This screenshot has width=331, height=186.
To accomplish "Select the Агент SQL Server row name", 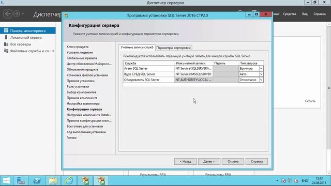I will coord(136,68).
